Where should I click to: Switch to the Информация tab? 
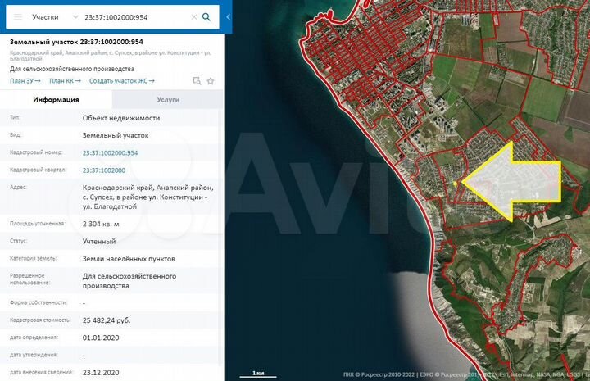[x=56, y=100]
